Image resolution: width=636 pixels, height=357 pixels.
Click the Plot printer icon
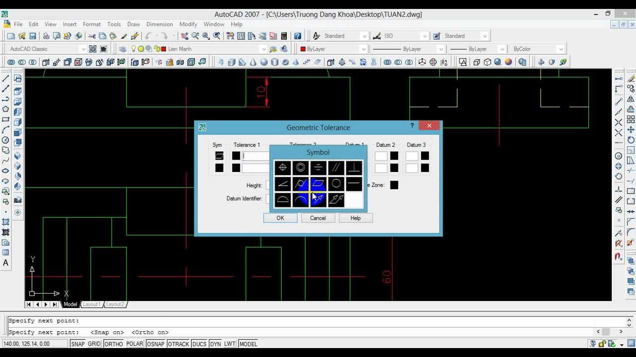click(x=46, y=36)
